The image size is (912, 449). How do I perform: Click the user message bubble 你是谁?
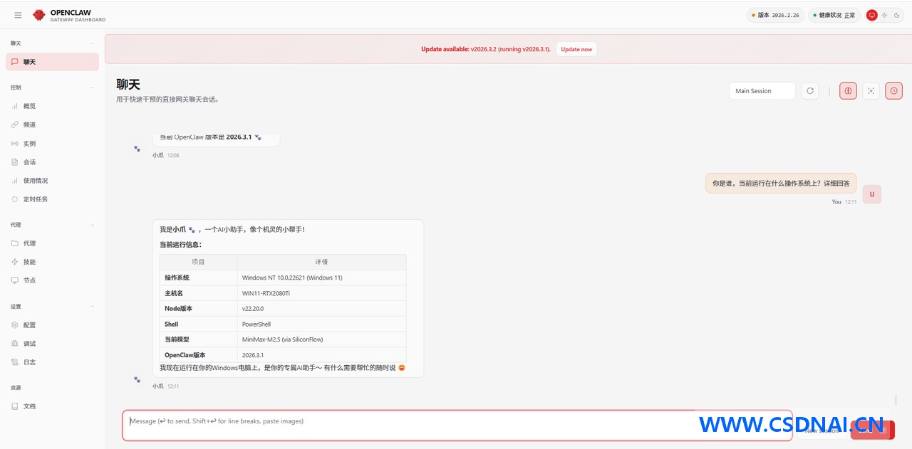pyautogui.click(x=781, y=183)
